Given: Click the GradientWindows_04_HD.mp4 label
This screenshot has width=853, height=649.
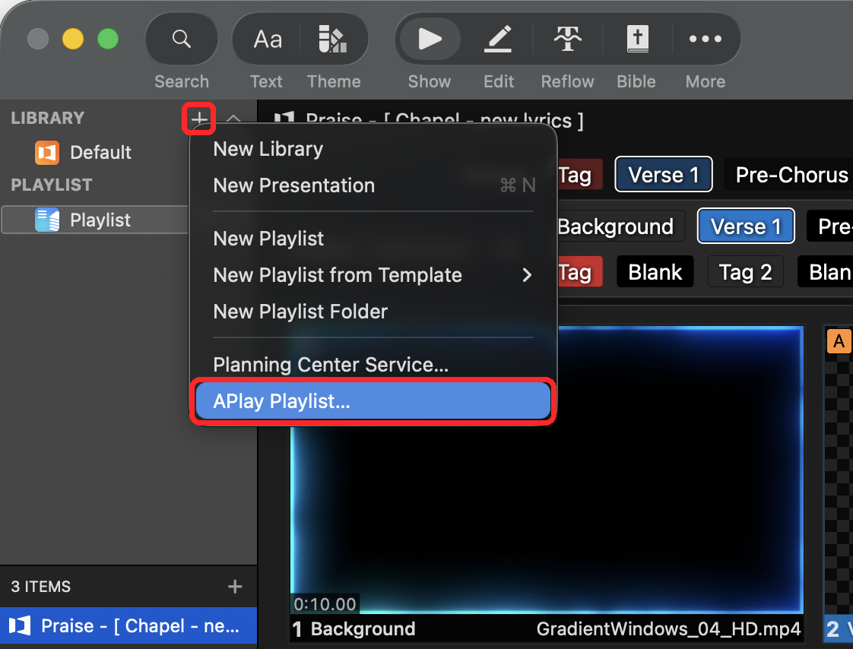Looking at the screenshot, I should click(668, 629).
